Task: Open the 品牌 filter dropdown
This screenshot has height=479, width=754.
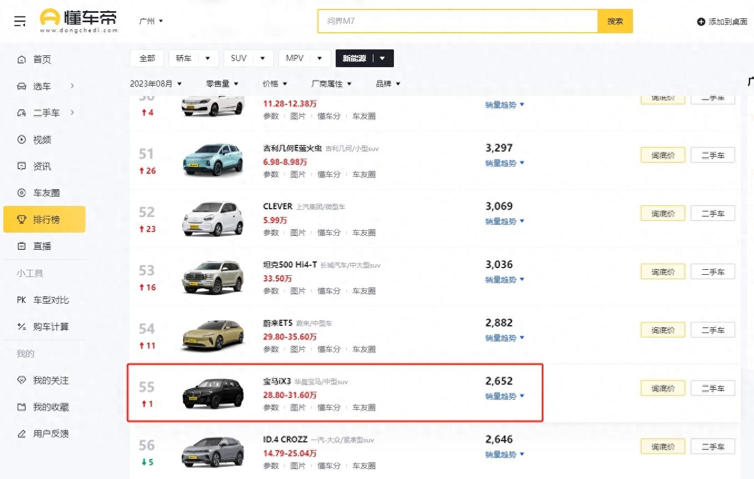Action: coord(388,83)
